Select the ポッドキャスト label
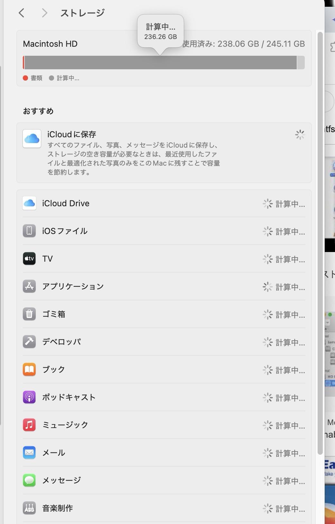 [x=69, y=397]
